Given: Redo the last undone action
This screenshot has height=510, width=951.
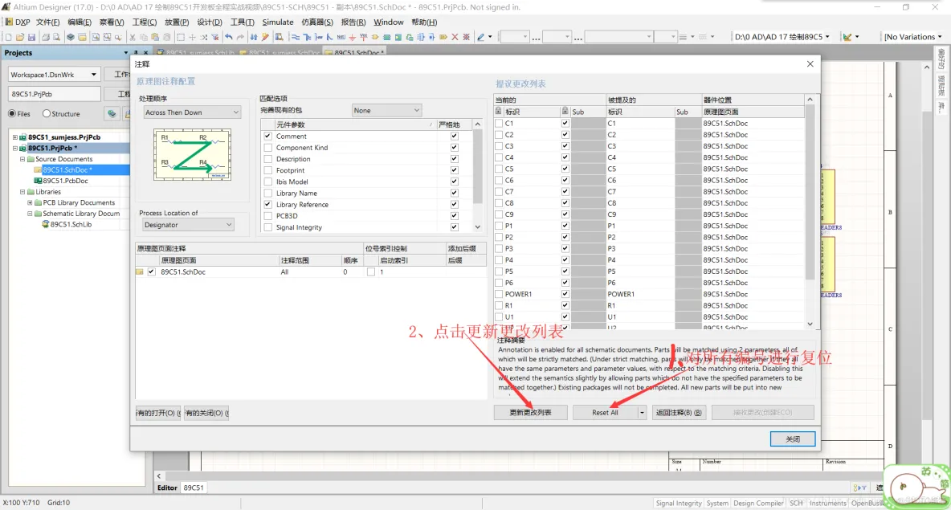Looking at the screenshot, I should pyautogui.click(x=240, y=37).
